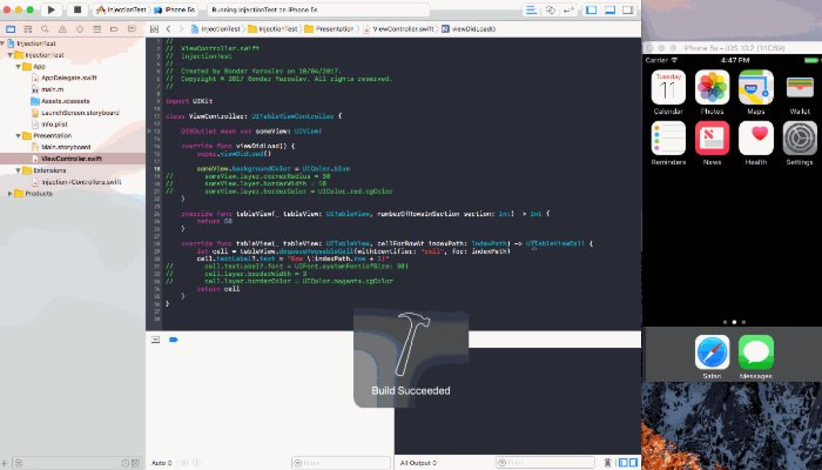Open the Source Control navigator
Screen dimensions: 822x470
click(28, 29)
